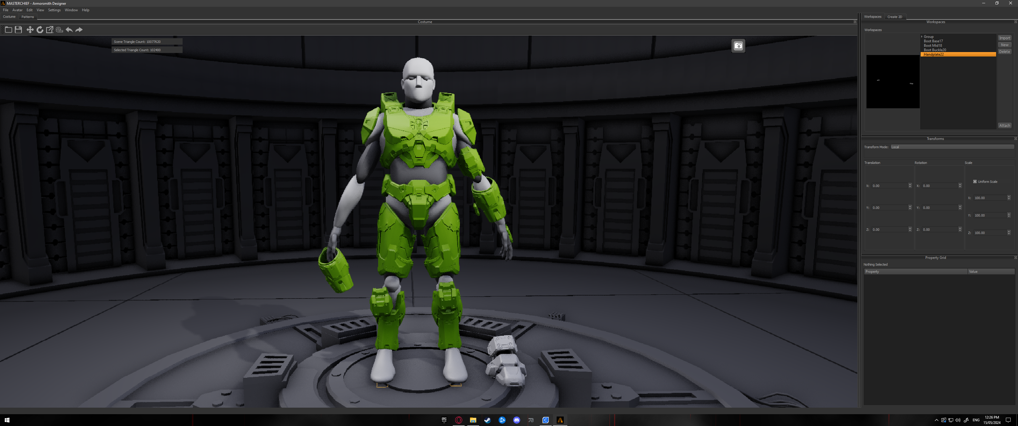Select Boot Buckle20 in the workspace list

935,50
